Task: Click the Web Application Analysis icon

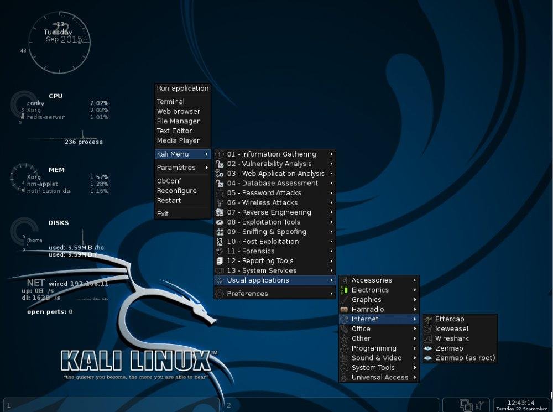Action: [x=220, y=174]
